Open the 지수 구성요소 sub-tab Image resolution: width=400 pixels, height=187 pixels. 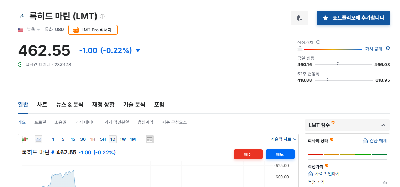click(174, 122)
